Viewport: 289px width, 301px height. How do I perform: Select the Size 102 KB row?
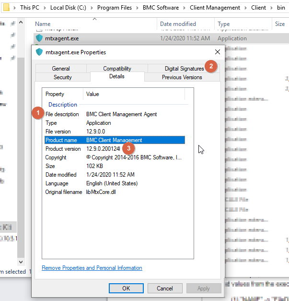tap(115, 166)
